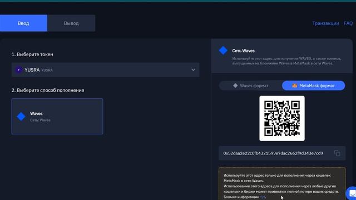Select the Waves формат toggle
Screen dimensions: 356x200
pos(251,86)
